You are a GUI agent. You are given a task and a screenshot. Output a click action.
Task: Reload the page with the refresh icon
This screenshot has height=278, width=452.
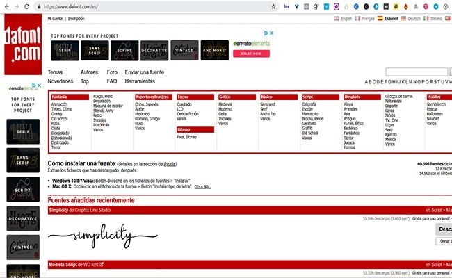click(26, 6)
